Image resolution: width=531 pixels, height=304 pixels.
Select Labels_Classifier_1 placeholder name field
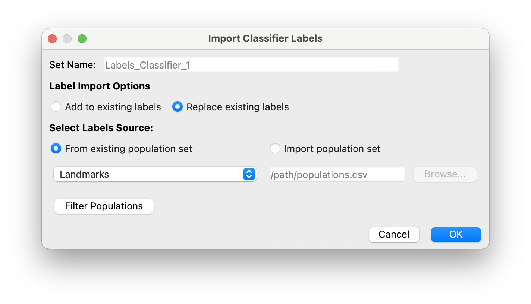(x=251, y=64)
